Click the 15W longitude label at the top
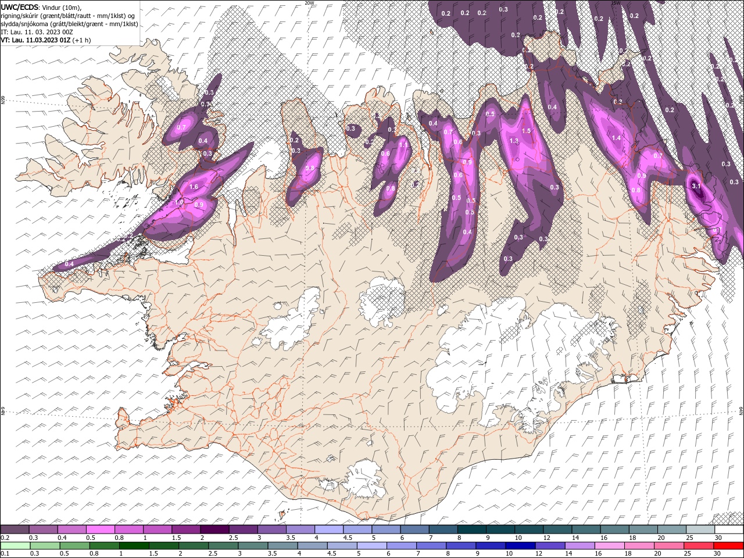Viewport: 744px width, 558px height. coord(616,2)
